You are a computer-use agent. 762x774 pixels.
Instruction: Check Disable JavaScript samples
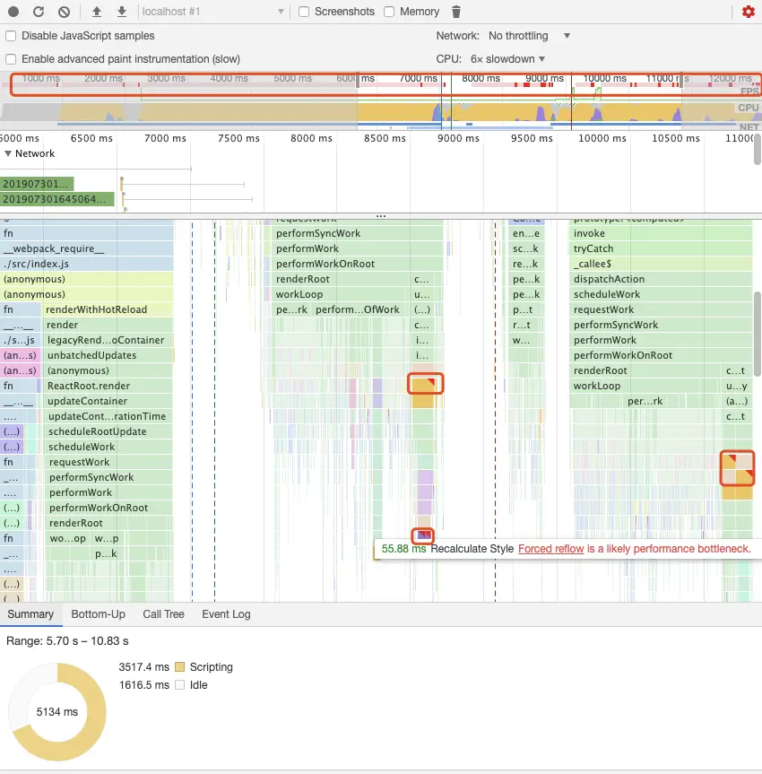pos(11,36)
